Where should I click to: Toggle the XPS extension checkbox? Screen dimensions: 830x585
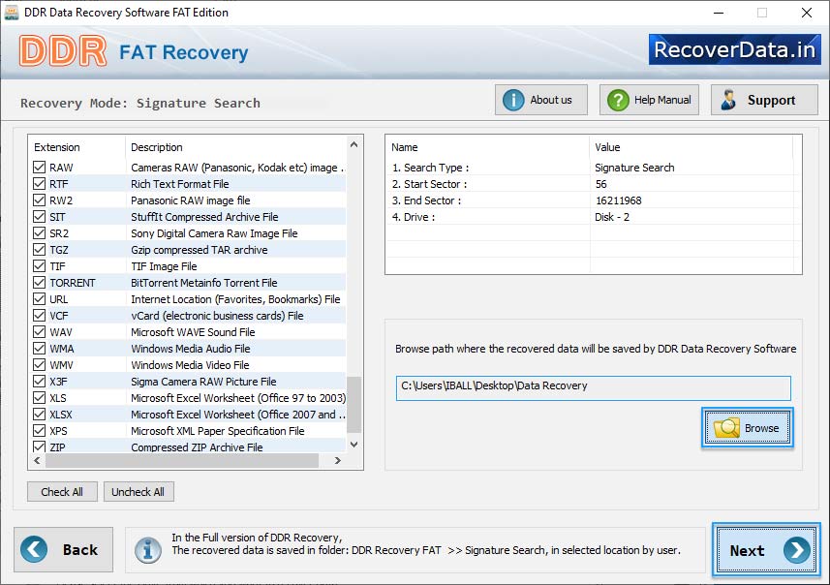pyautogui.click(x=39, y=430)
